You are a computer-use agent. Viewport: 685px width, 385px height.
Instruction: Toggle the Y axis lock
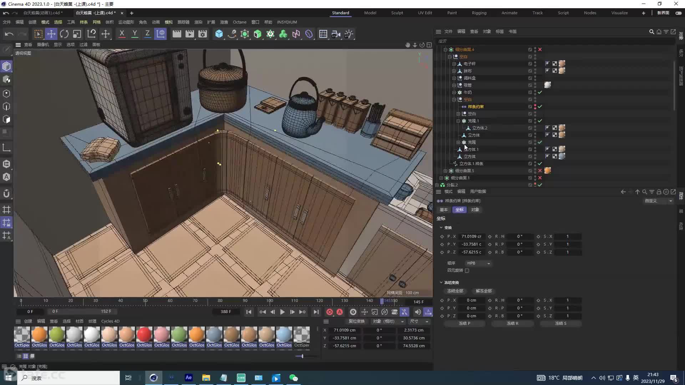point(135,34)
